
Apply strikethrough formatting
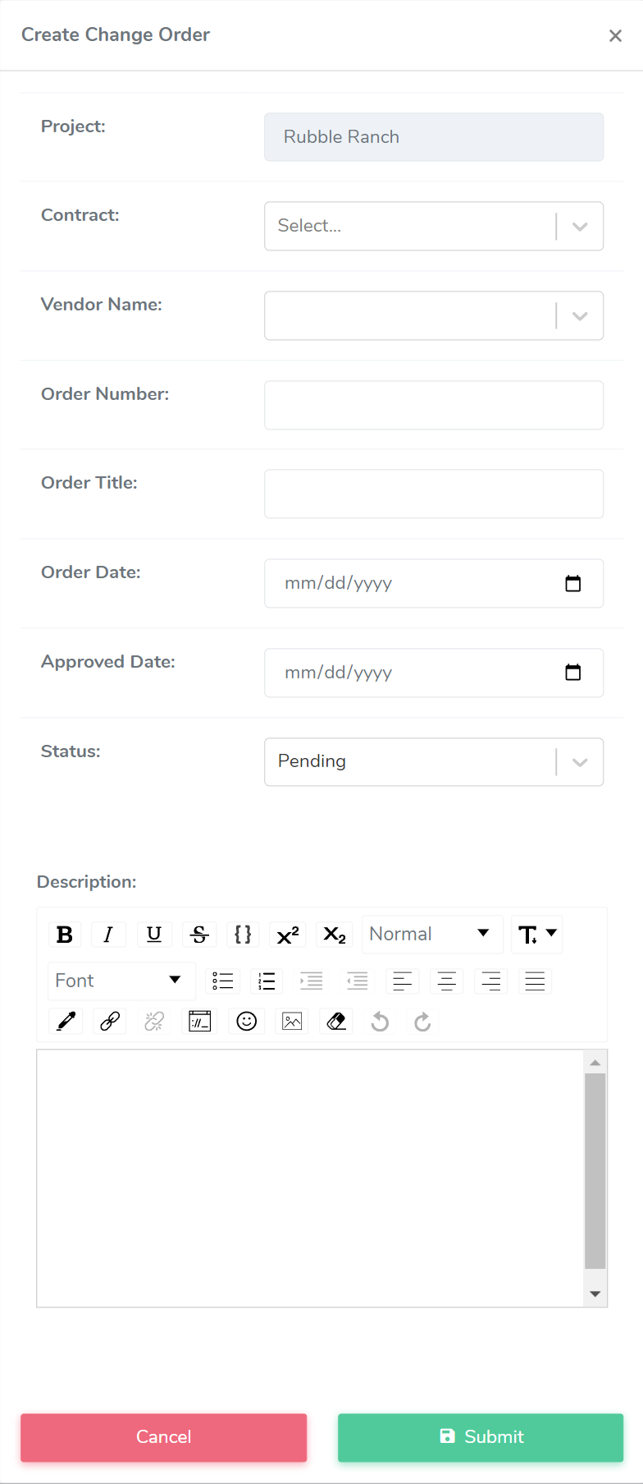point(199,935)
